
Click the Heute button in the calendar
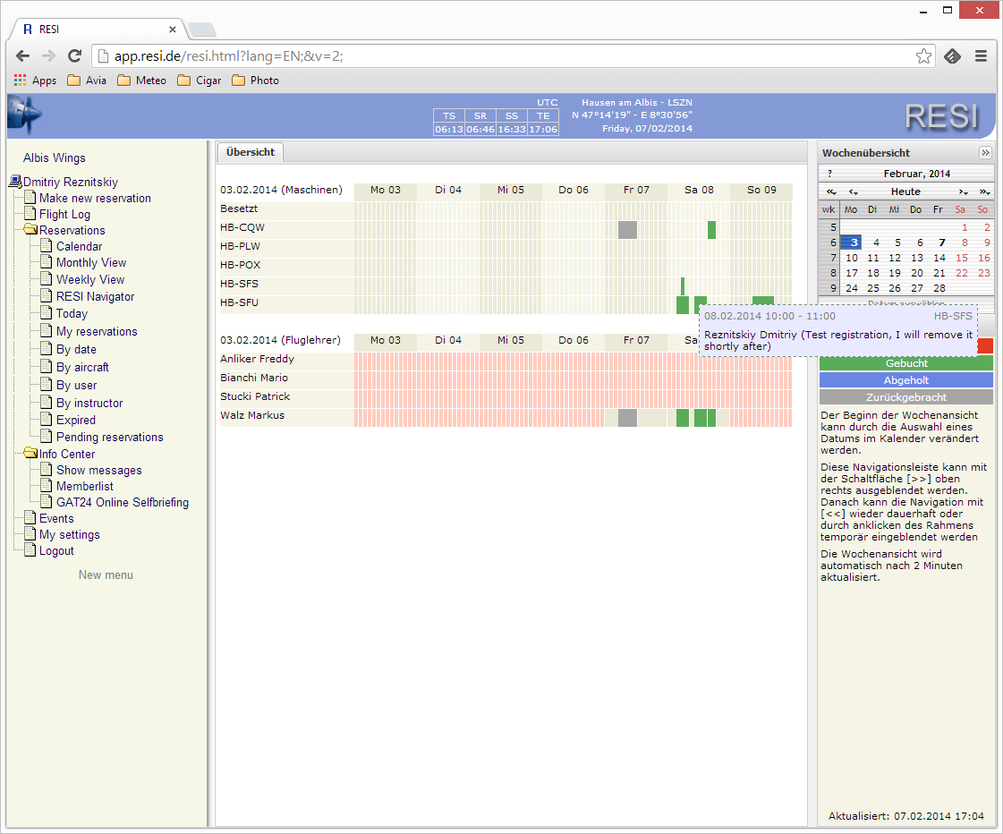[905, 192]
